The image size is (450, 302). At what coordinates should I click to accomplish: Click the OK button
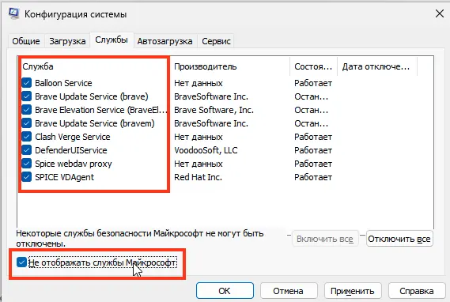pyautogui.click(x=225, y=291)
